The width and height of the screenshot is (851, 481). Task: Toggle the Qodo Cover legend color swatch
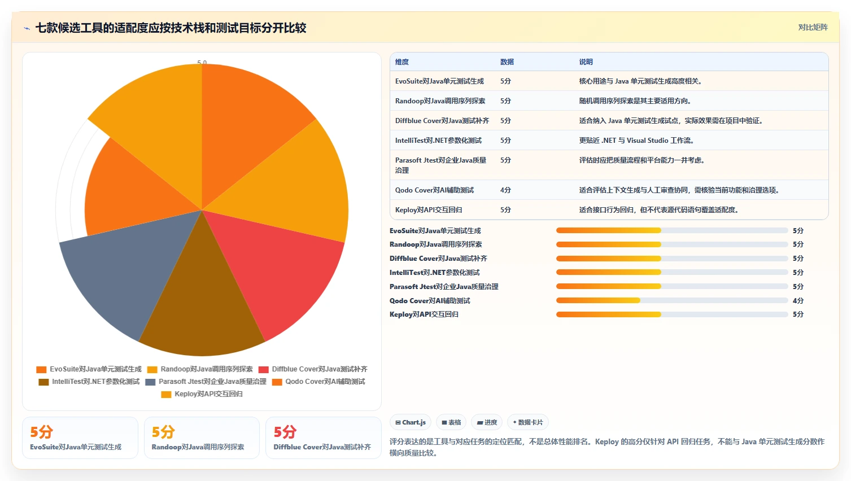[277, 382]
